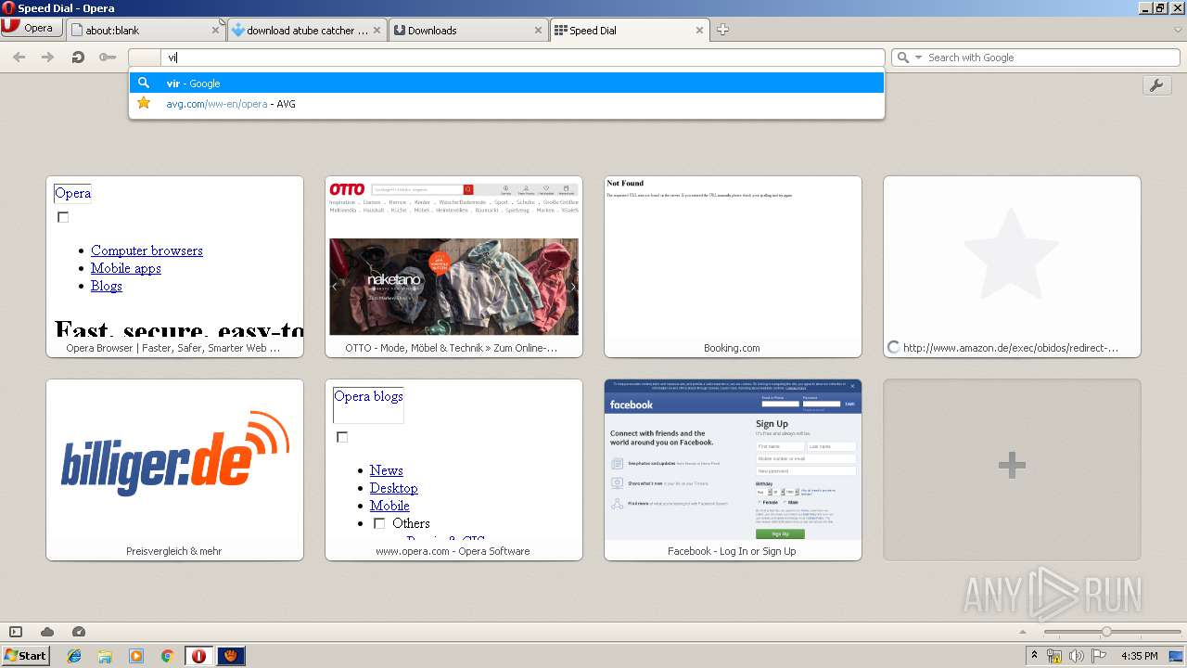The width and height of the screenshot is (1187, 668).
Task: Open Speed Dial configuration wrench icon
Action: 1155,85
